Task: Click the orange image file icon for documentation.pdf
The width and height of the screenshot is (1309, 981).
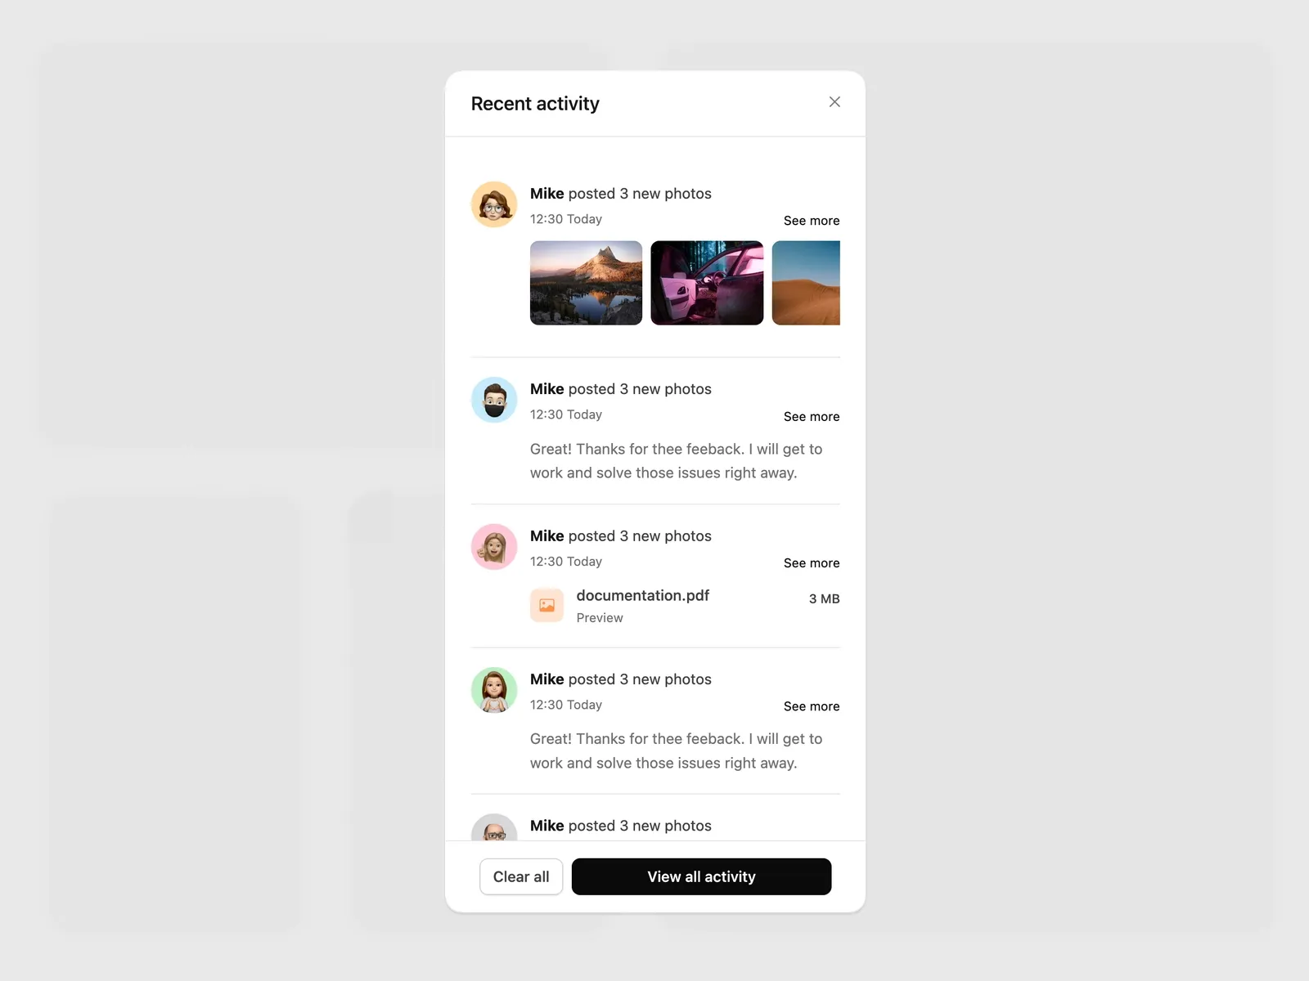Action: tap(547, 605)
